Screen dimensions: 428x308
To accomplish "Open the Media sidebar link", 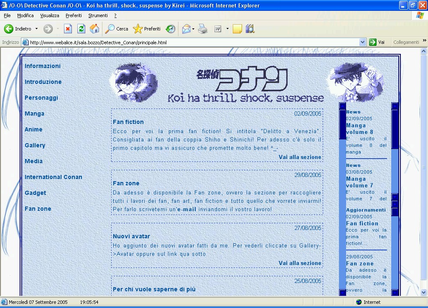I will [x=33, y=161].
